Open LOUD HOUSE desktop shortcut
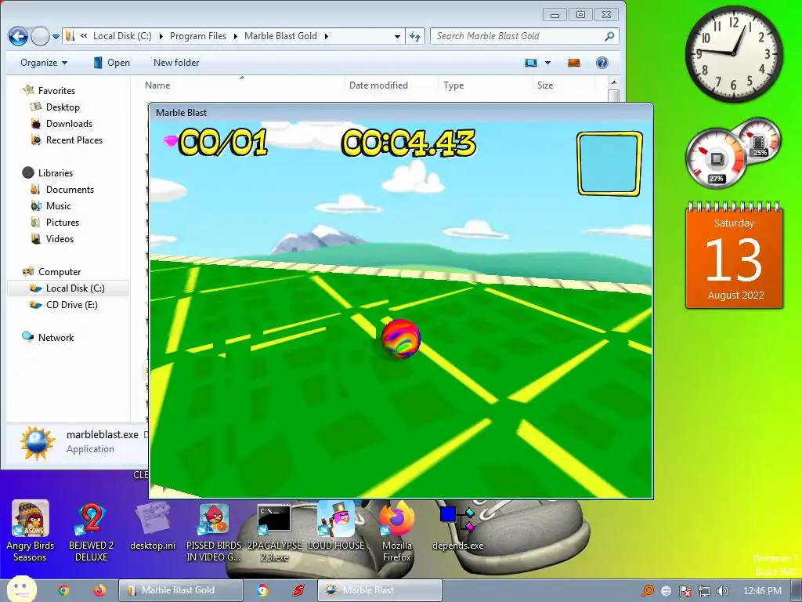Viewport: 802px width, 602px height. (335, 526)
